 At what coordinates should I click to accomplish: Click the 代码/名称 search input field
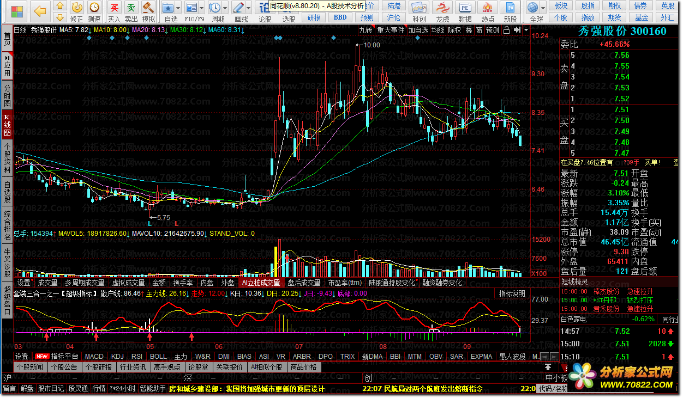tap(552, 389)
